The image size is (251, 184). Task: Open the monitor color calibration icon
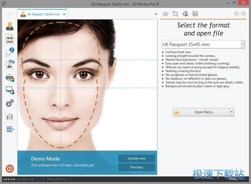[x=10, y=90]
